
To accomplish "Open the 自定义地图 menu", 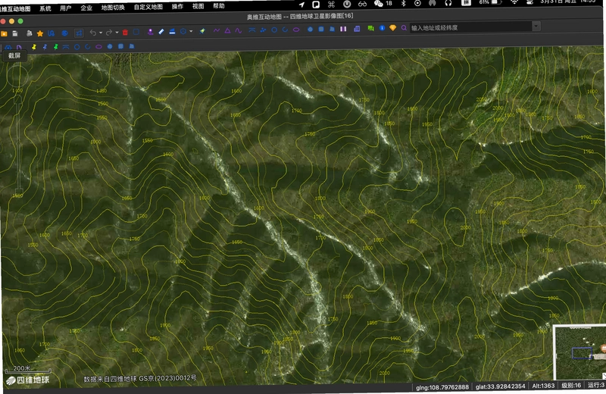I will (x=148, y=7).
